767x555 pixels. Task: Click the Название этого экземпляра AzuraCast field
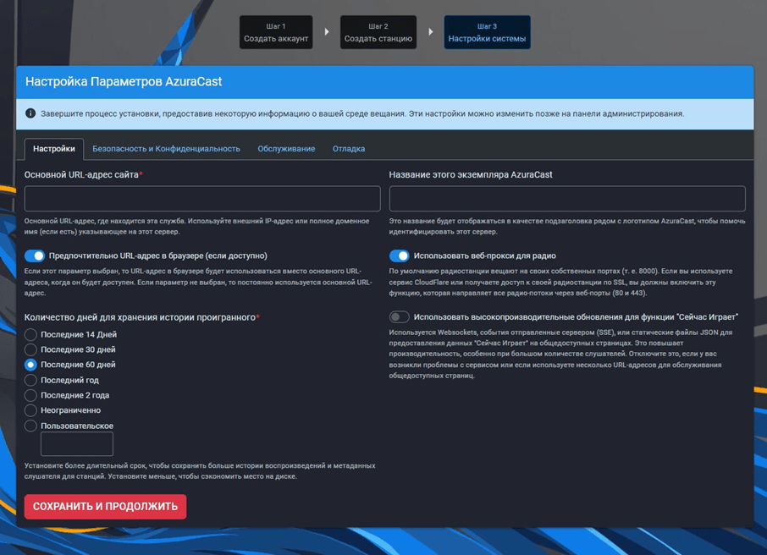pos(567,198)
